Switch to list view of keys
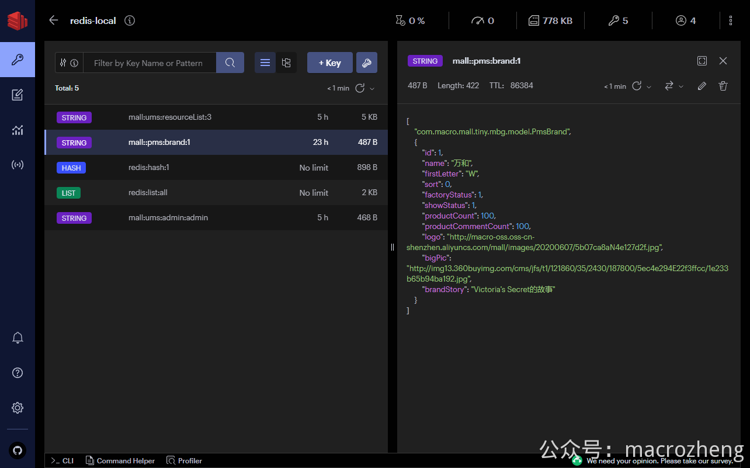This screenshot has width=750, height=468. point(265,63)
